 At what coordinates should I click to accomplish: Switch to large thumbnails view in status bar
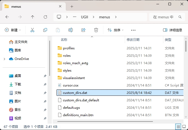click(x=184, y=127)
